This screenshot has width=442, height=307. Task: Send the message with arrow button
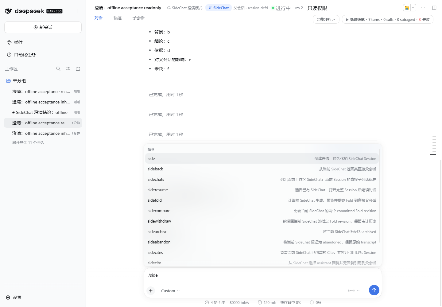coord(374,290)
